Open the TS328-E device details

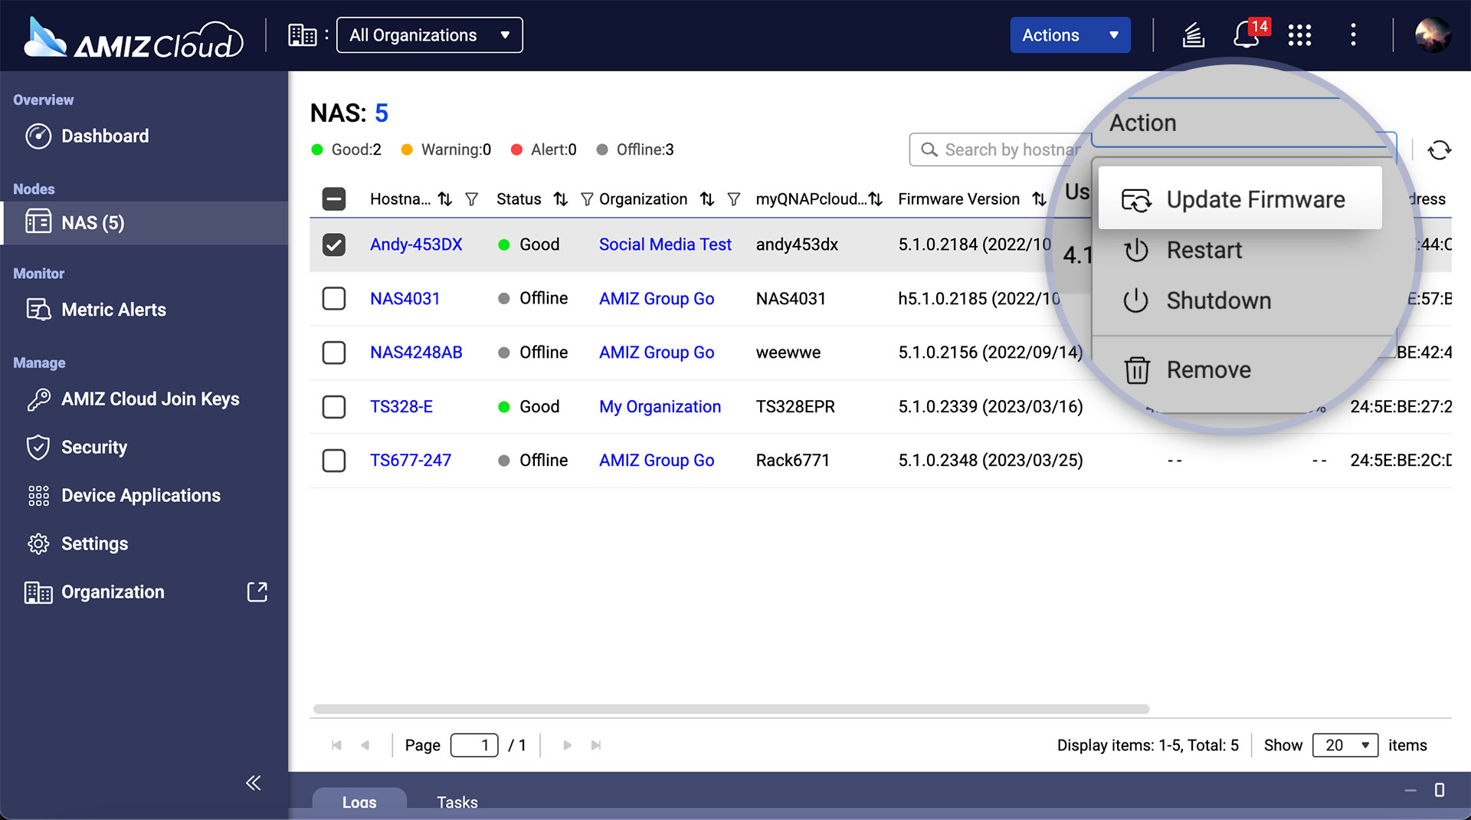pyautogui.click(x=402, y=407)
